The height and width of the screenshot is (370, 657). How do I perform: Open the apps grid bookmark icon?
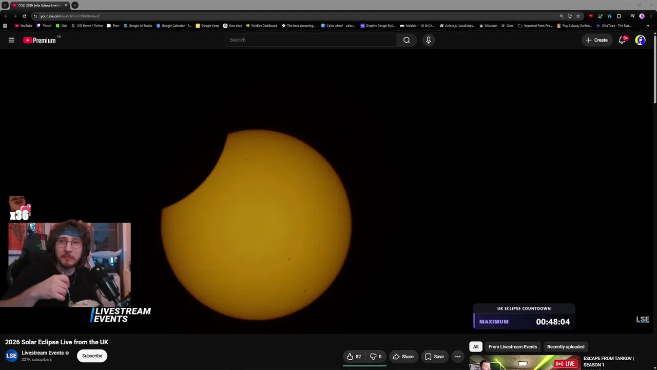[5, 26]
